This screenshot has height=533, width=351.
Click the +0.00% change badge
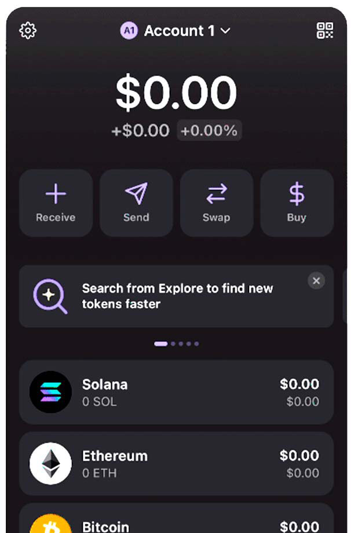tap(209, 130)
